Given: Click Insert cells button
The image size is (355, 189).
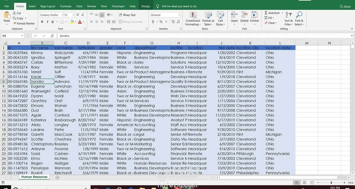Looking at the screenshot, I should click(x=234, y=19).
